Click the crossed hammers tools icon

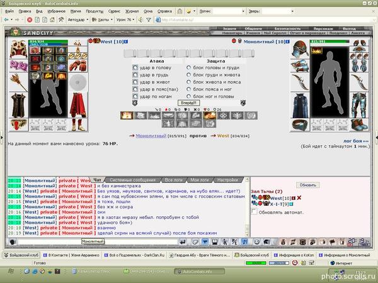coord(61,19)
